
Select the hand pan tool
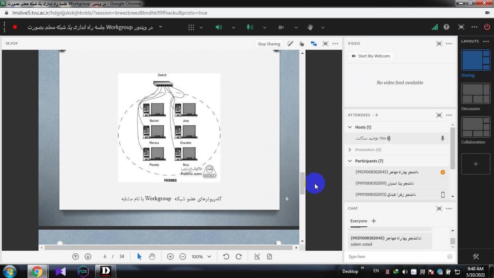tap(152, 257)
